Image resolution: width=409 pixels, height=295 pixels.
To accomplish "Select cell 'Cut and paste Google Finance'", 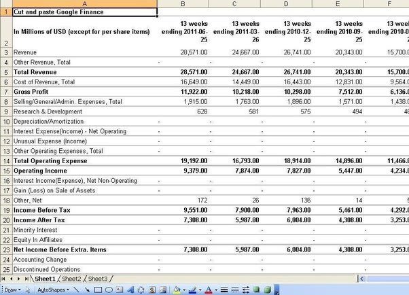I will (84, 12).
